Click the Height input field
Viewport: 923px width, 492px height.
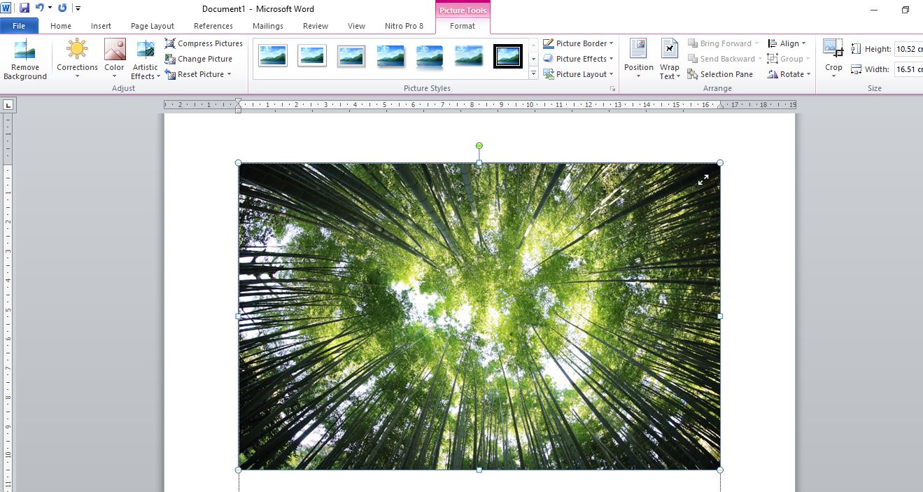pyautogui.click(x=908, y=49)
